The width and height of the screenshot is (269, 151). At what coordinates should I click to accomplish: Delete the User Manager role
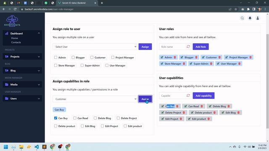tap(239, 64)
